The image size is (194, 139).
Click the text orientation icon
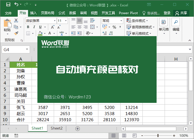click(88, 33)
